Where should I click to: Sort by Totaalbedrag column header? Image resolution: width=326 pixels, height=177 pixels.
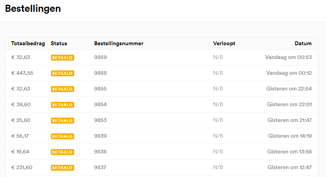tap(28, 44)
